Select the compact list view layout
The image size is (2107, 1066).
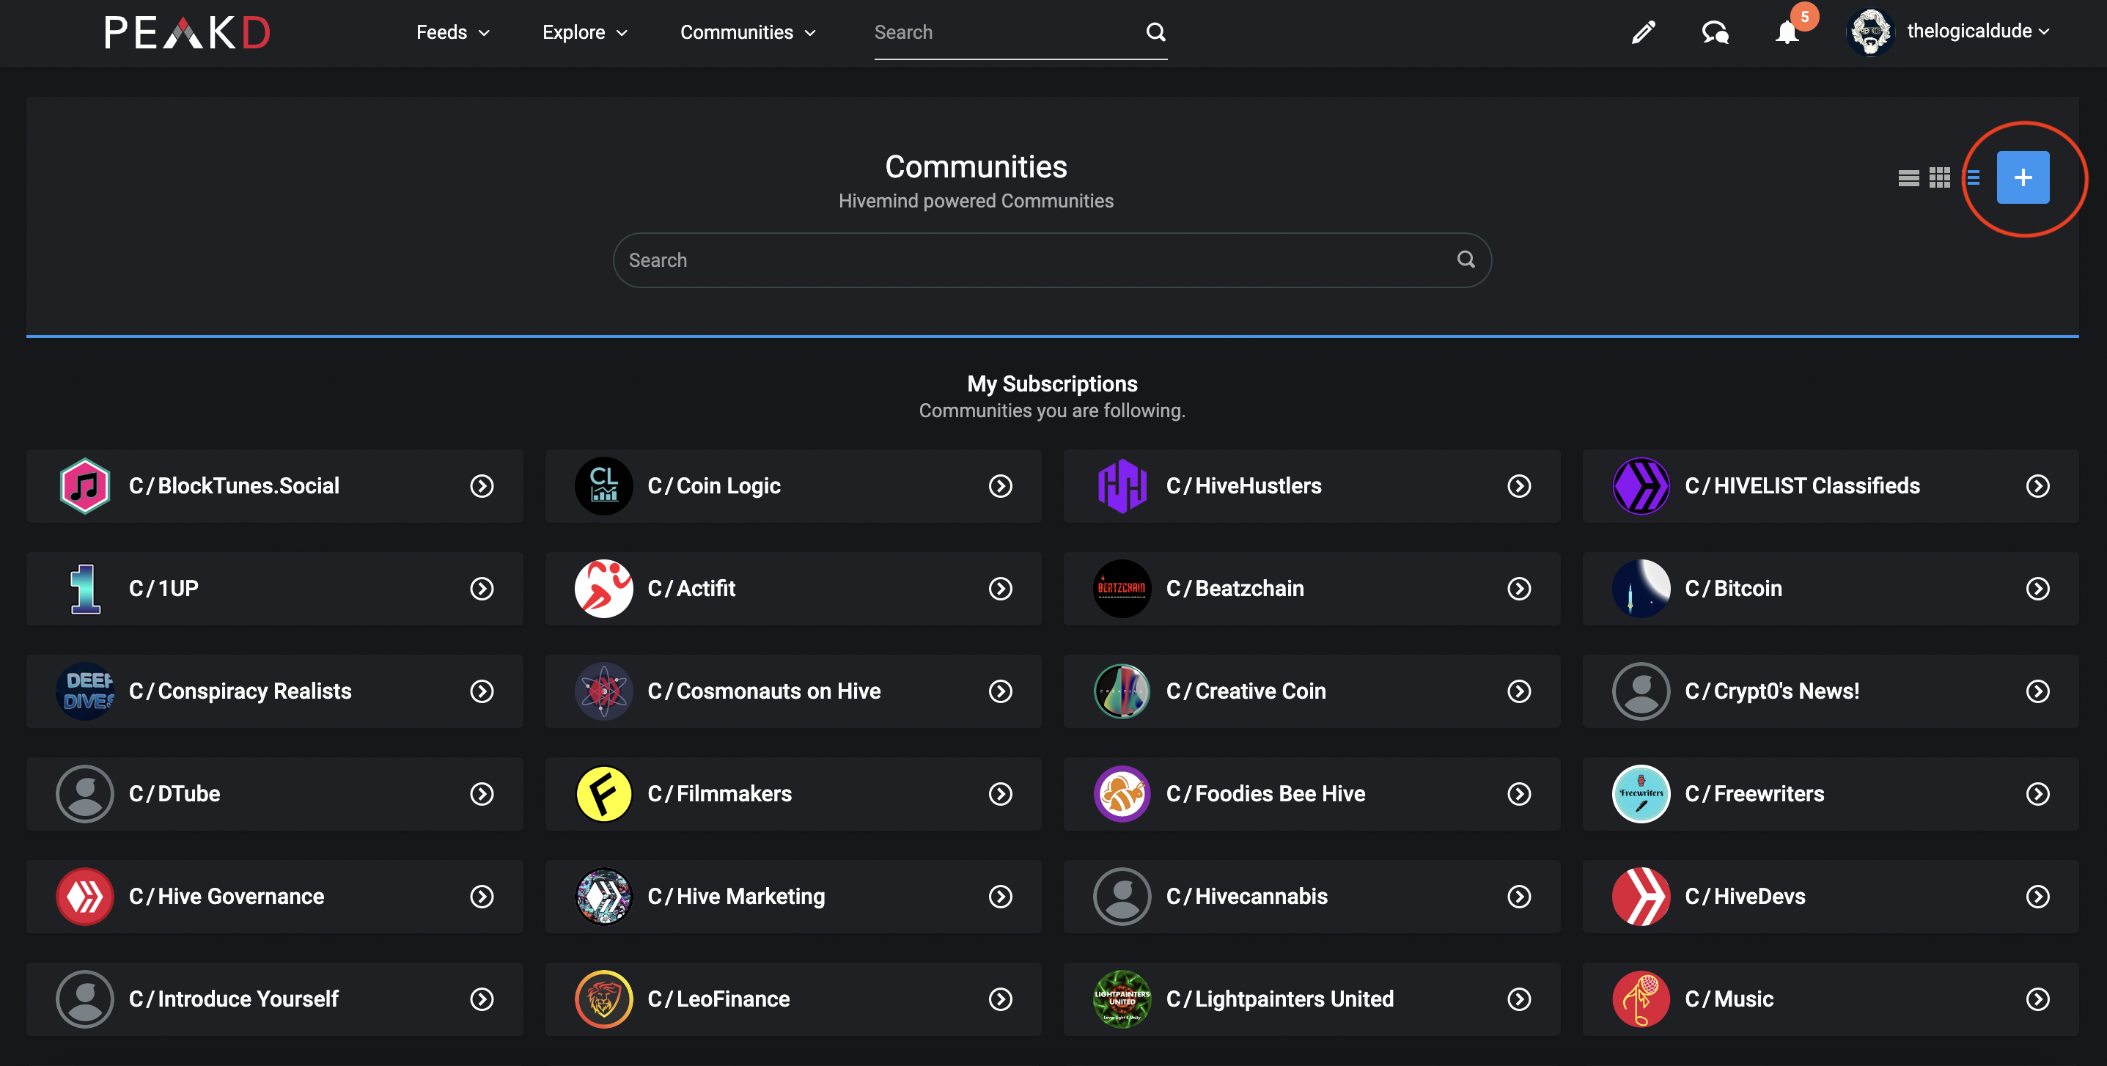(x=1973, y=177)
